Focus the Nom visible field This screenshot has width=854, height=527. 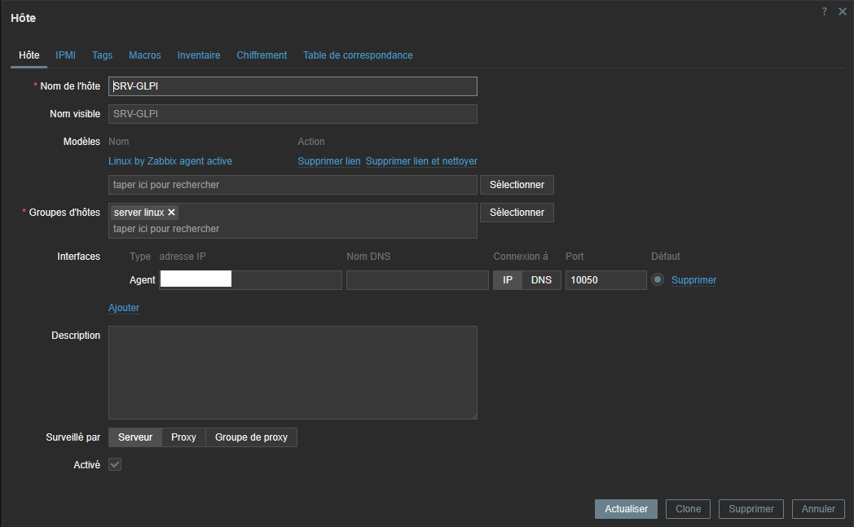click(x=293, y=114)
